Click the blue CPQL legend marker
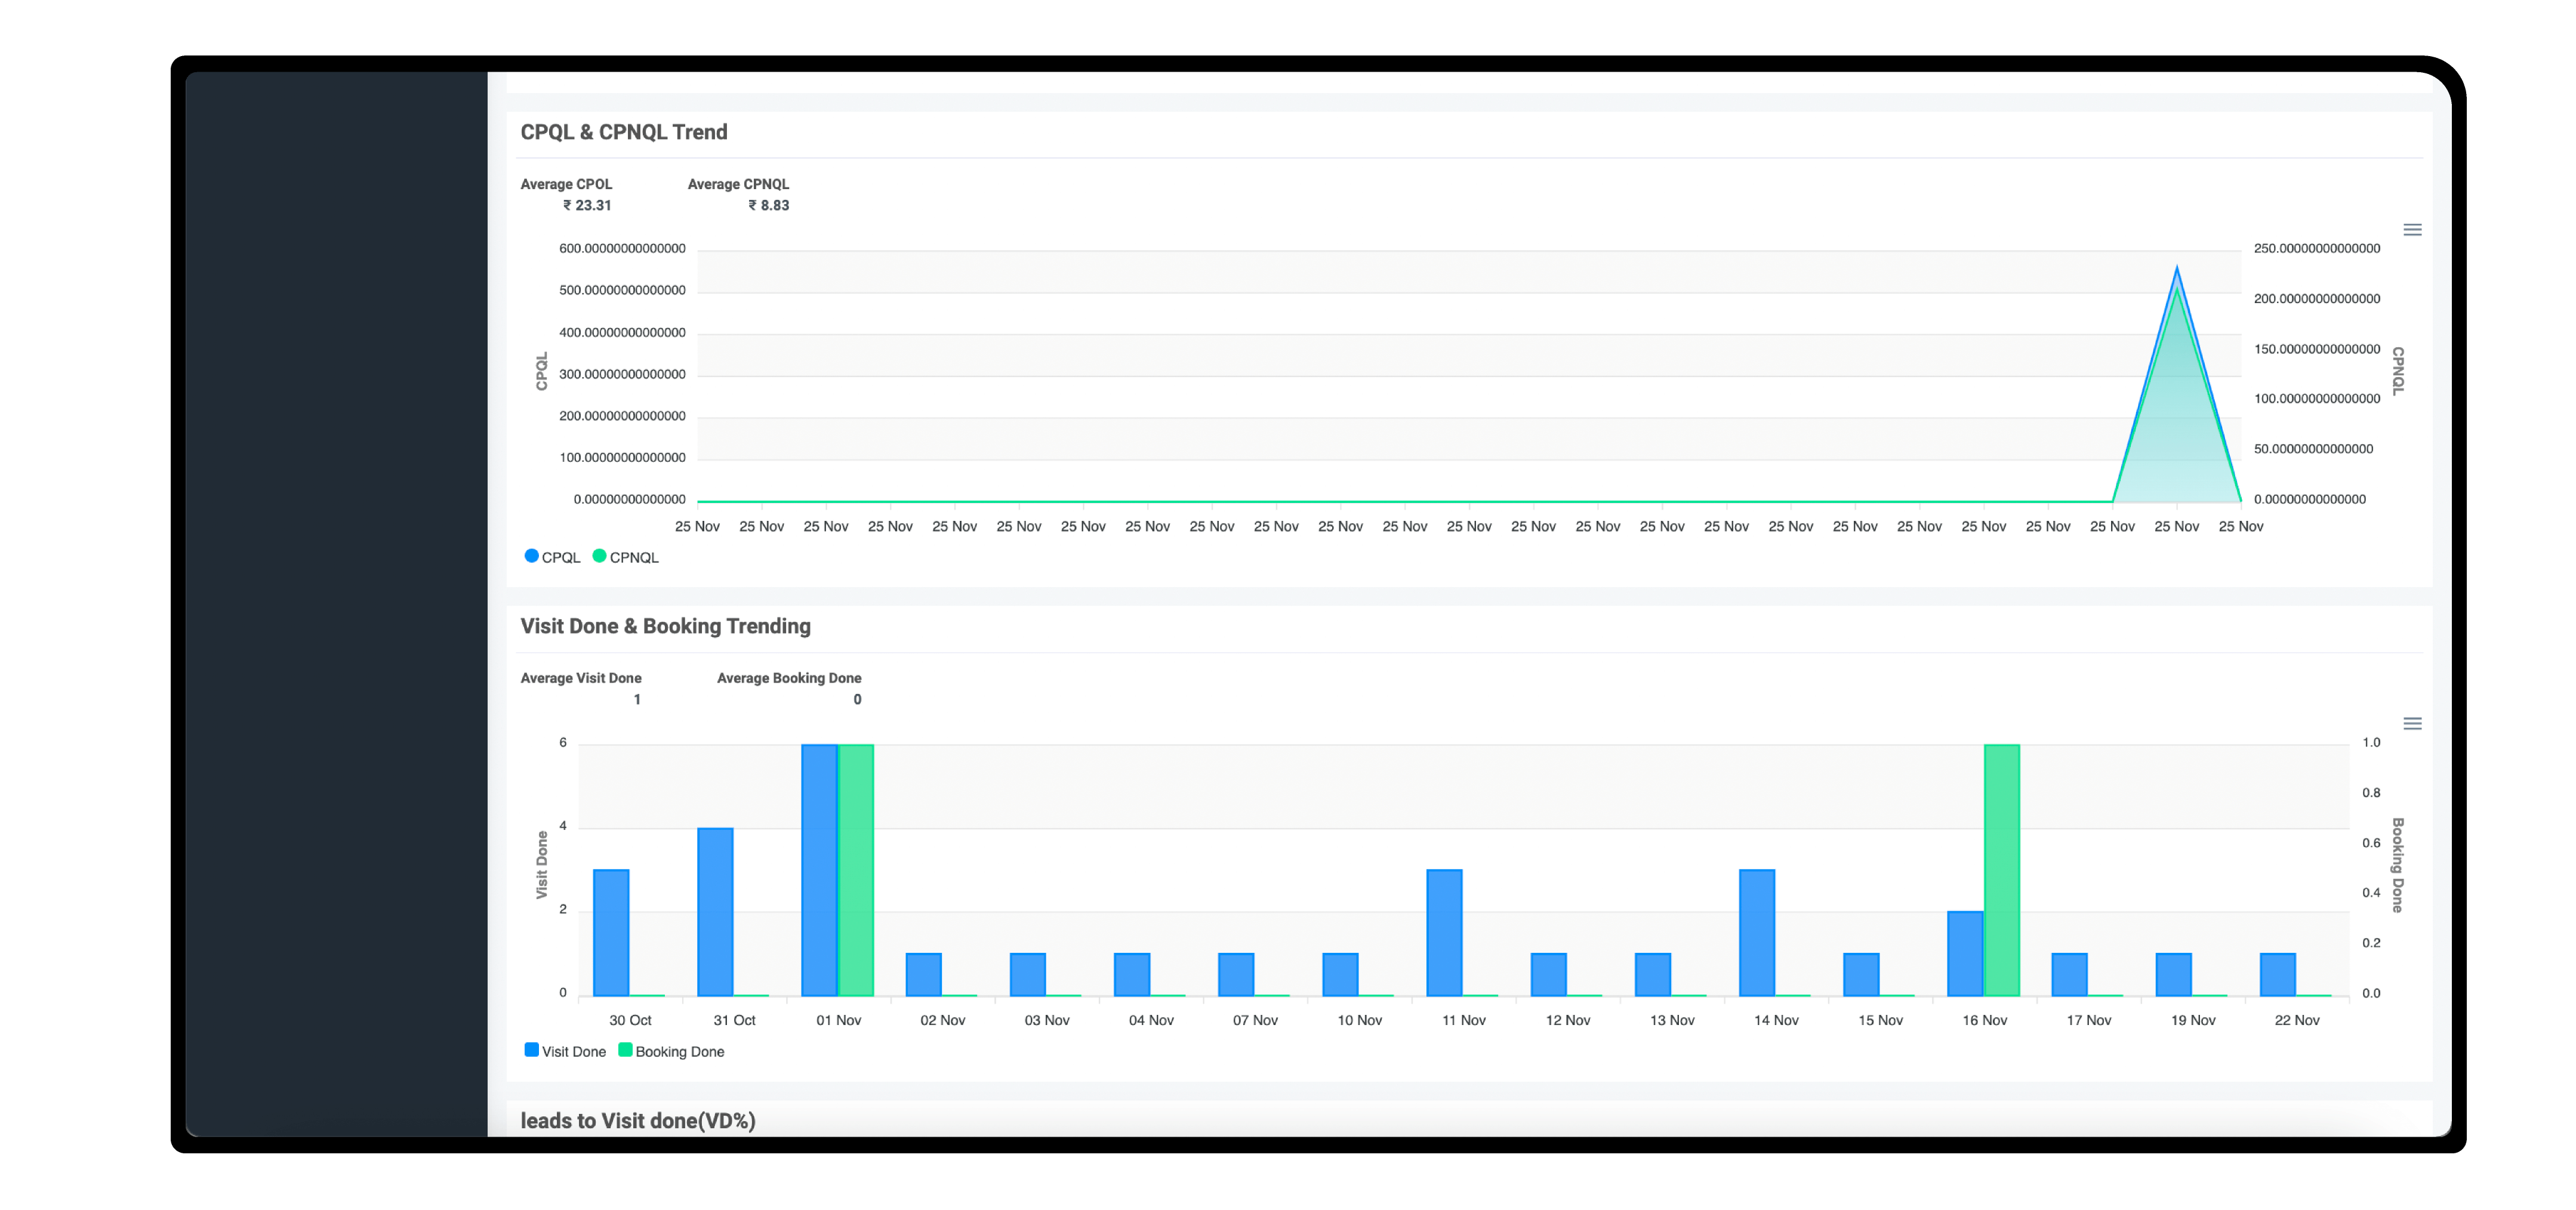2576x1210 pixels. [x=532, y=556]
